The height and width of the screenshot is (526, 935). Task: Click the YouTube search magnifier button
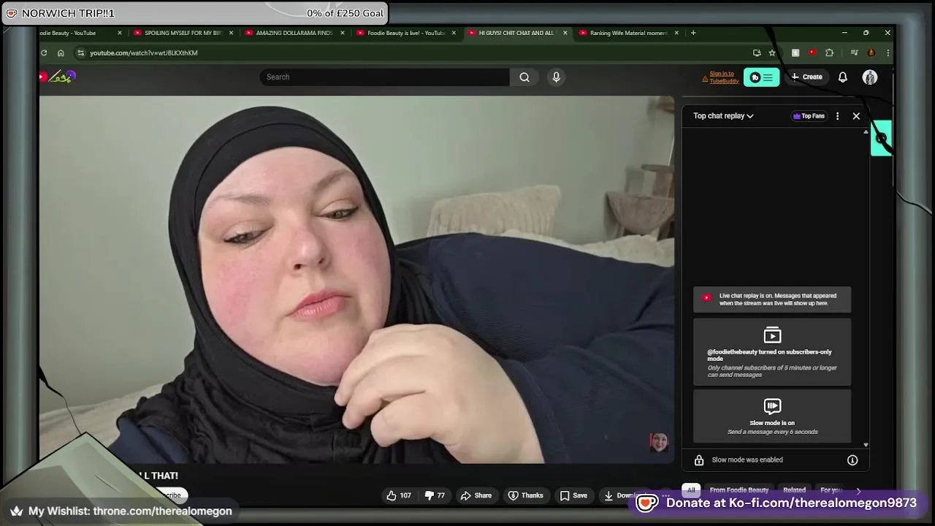(524, 77)
